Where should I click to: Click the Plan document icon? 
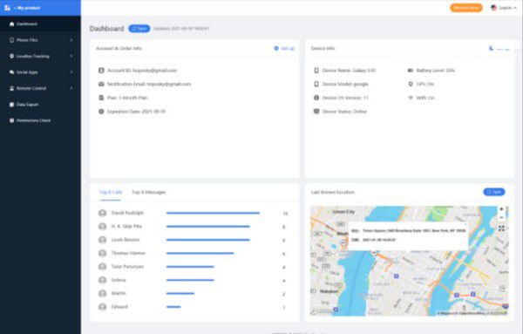tap(101, 98)
